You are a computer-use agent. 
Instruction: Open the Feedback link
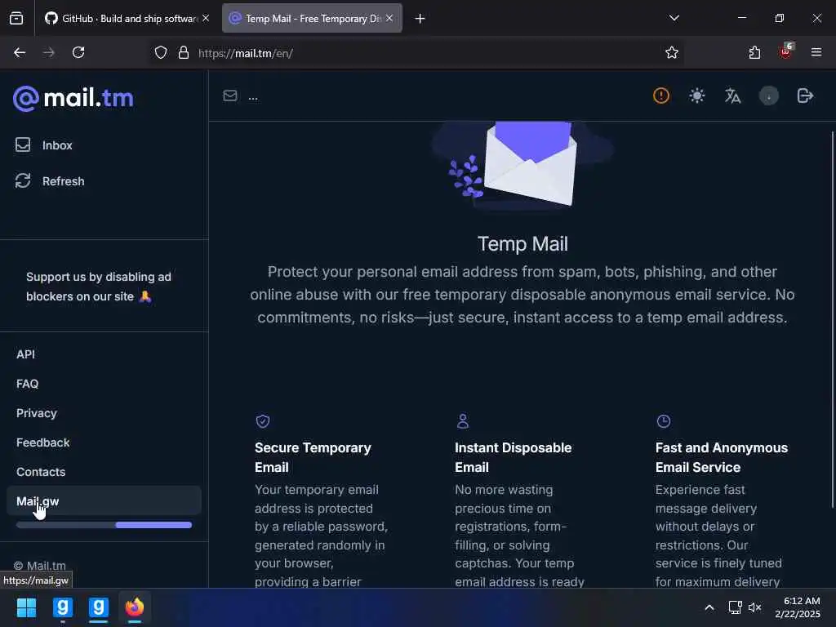coord(42,442)
